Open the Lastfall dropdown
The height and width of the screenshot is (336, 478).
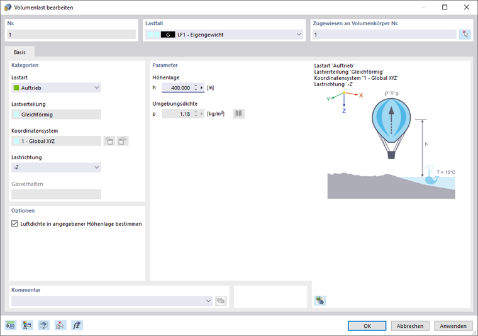click(x=299, y=35)
